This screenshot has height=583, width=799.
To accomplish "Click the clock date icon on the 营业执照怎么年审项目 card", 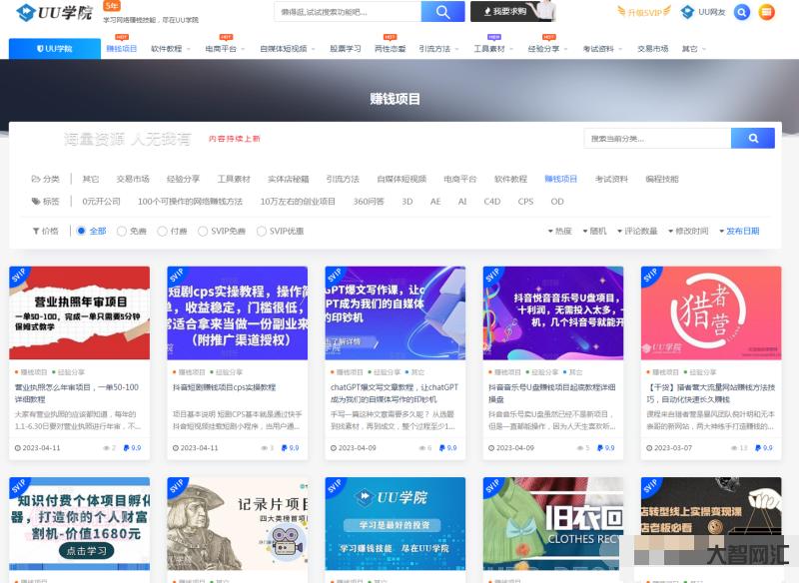I will click(x=18, y=448).
